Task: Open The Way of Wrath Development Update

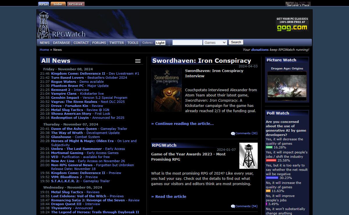Action: pos(86,133)
